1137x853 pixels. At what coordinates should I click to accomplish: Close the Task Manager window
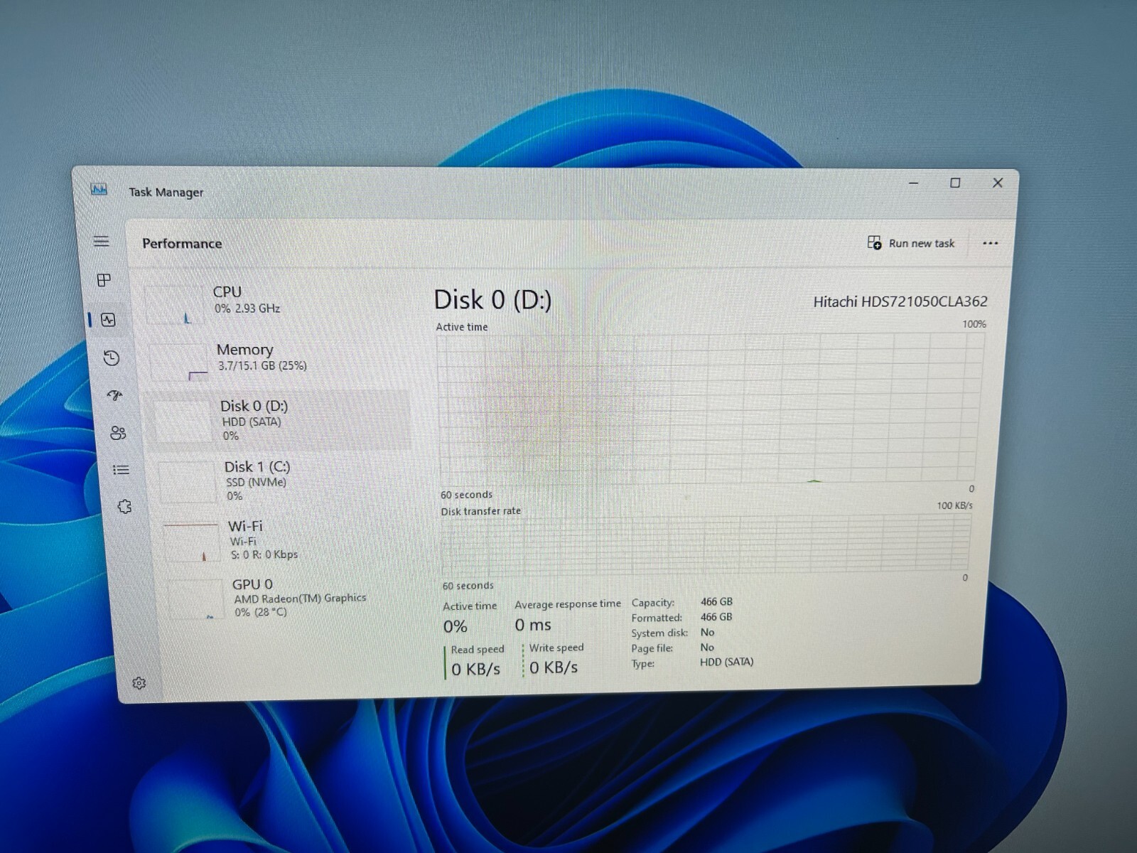pos(998,183)
